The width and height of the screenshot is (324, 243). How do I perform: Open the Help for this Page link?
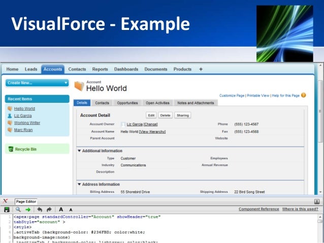coord(285,95)
